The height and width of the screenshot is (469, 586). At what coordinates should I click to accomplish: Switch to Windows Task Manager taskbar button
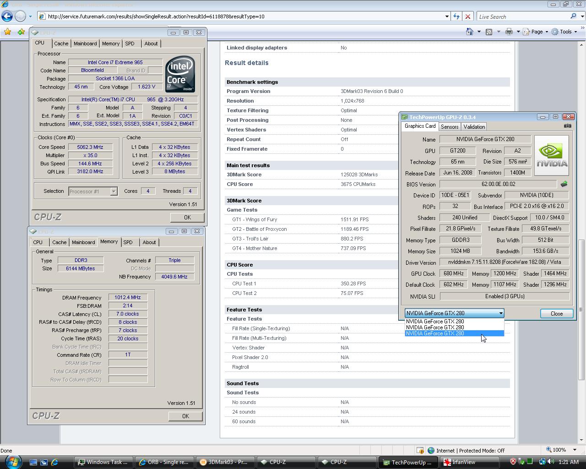click(x=104, y=462)
